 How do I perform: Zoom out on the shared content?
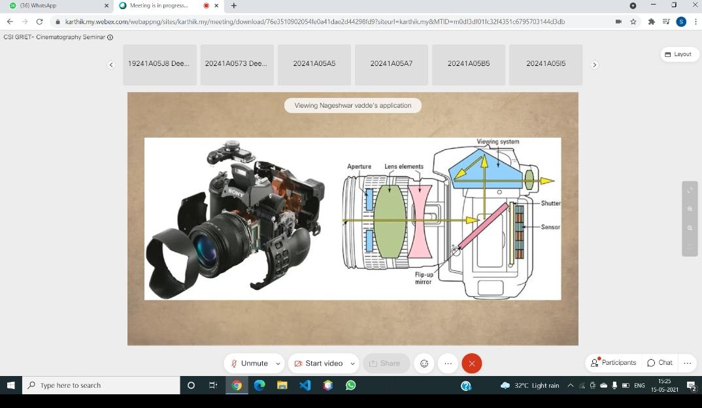point(690,228)
